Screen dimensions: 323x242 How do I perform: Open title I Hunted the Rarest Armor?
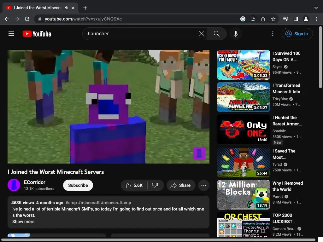pyautogui.click(x=287, y=121)
